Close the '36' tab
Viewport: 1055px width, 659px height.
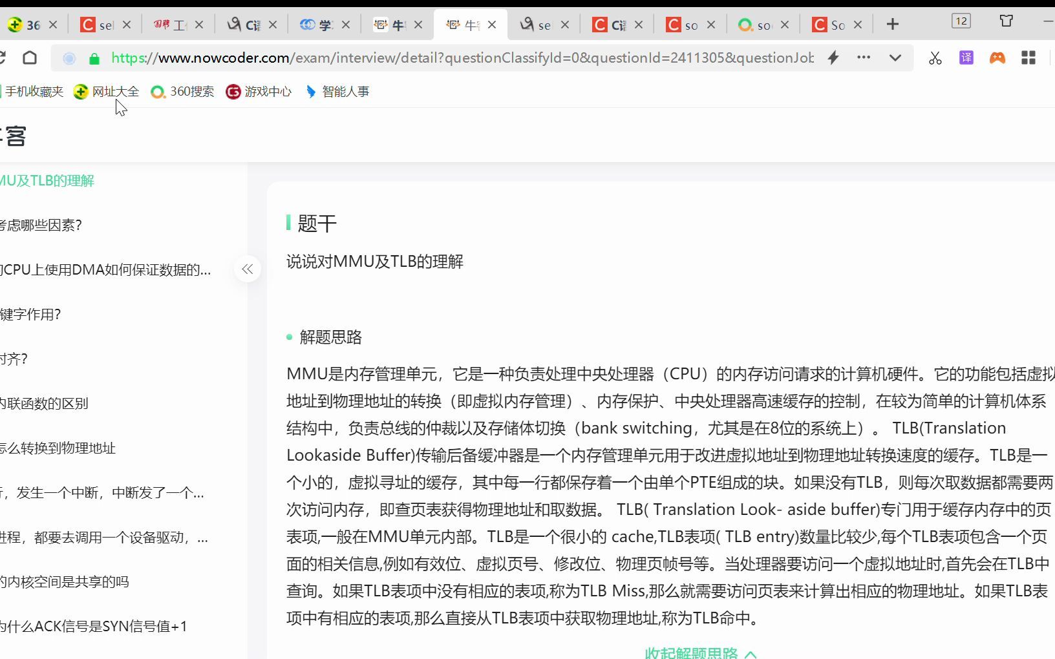pos(53,25)
